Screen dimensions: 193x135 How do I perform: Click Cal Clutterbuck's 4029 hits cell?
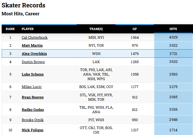(174, 37)
